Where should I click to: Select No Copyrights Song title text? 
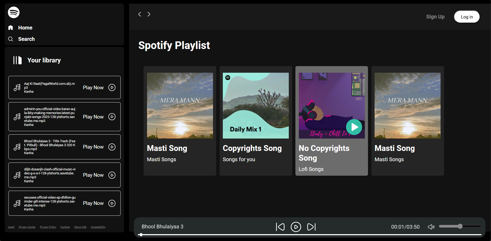[x=324, y=153]
